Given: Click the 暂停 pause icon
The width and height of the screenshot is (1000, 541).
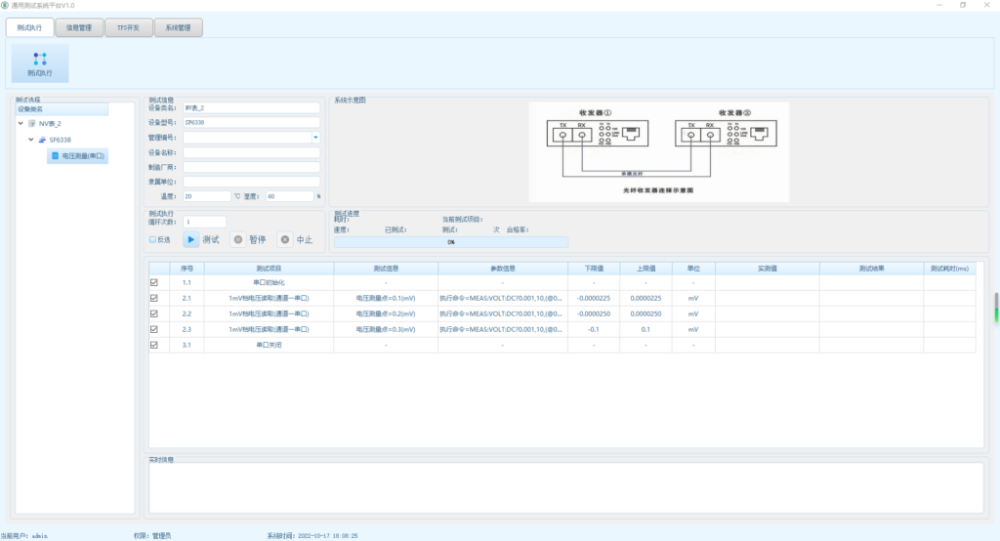Looking at the screenshot, I should pos(237,239).
